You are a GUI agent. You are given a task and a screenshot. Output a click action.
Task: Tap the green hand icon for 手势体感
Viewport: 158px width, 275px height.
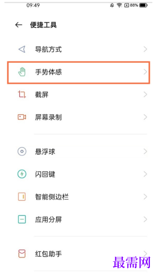(x=22, y=72)
